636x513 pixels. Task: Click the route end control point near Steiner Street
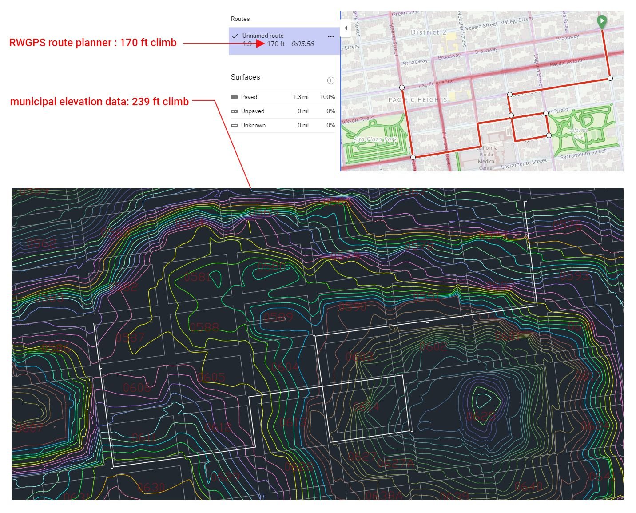pos(402,87)
